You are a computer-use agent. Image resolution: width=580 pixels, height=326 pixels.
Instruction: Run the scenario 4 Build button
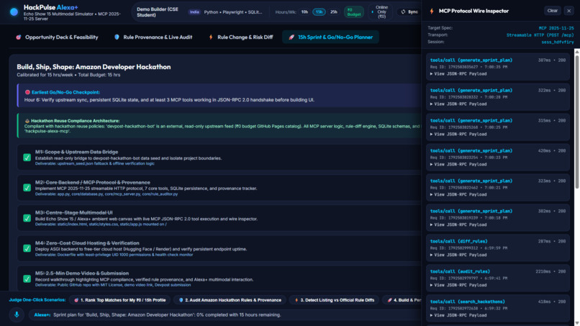coord(402,300)
